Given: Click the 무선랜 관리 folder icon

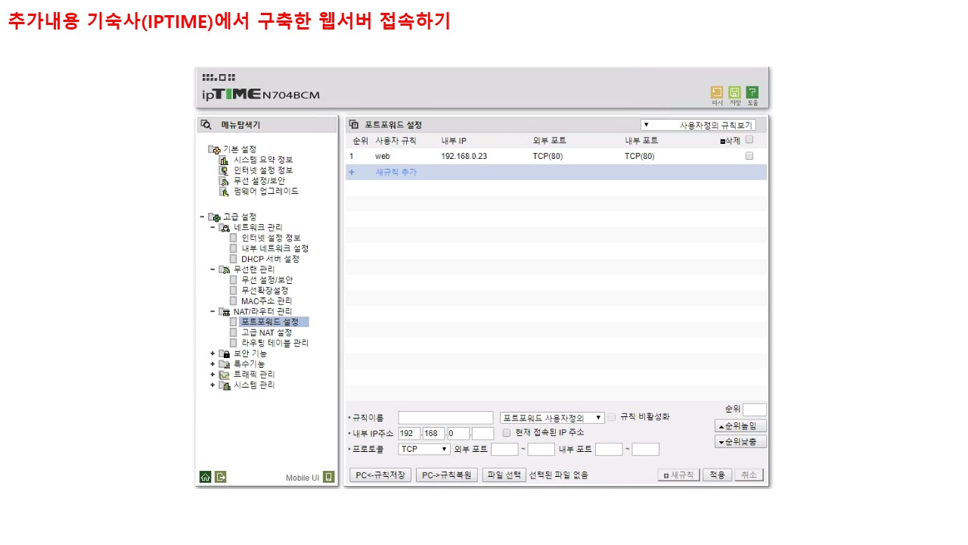Looking at the screenshot, I should click(225, 269).
